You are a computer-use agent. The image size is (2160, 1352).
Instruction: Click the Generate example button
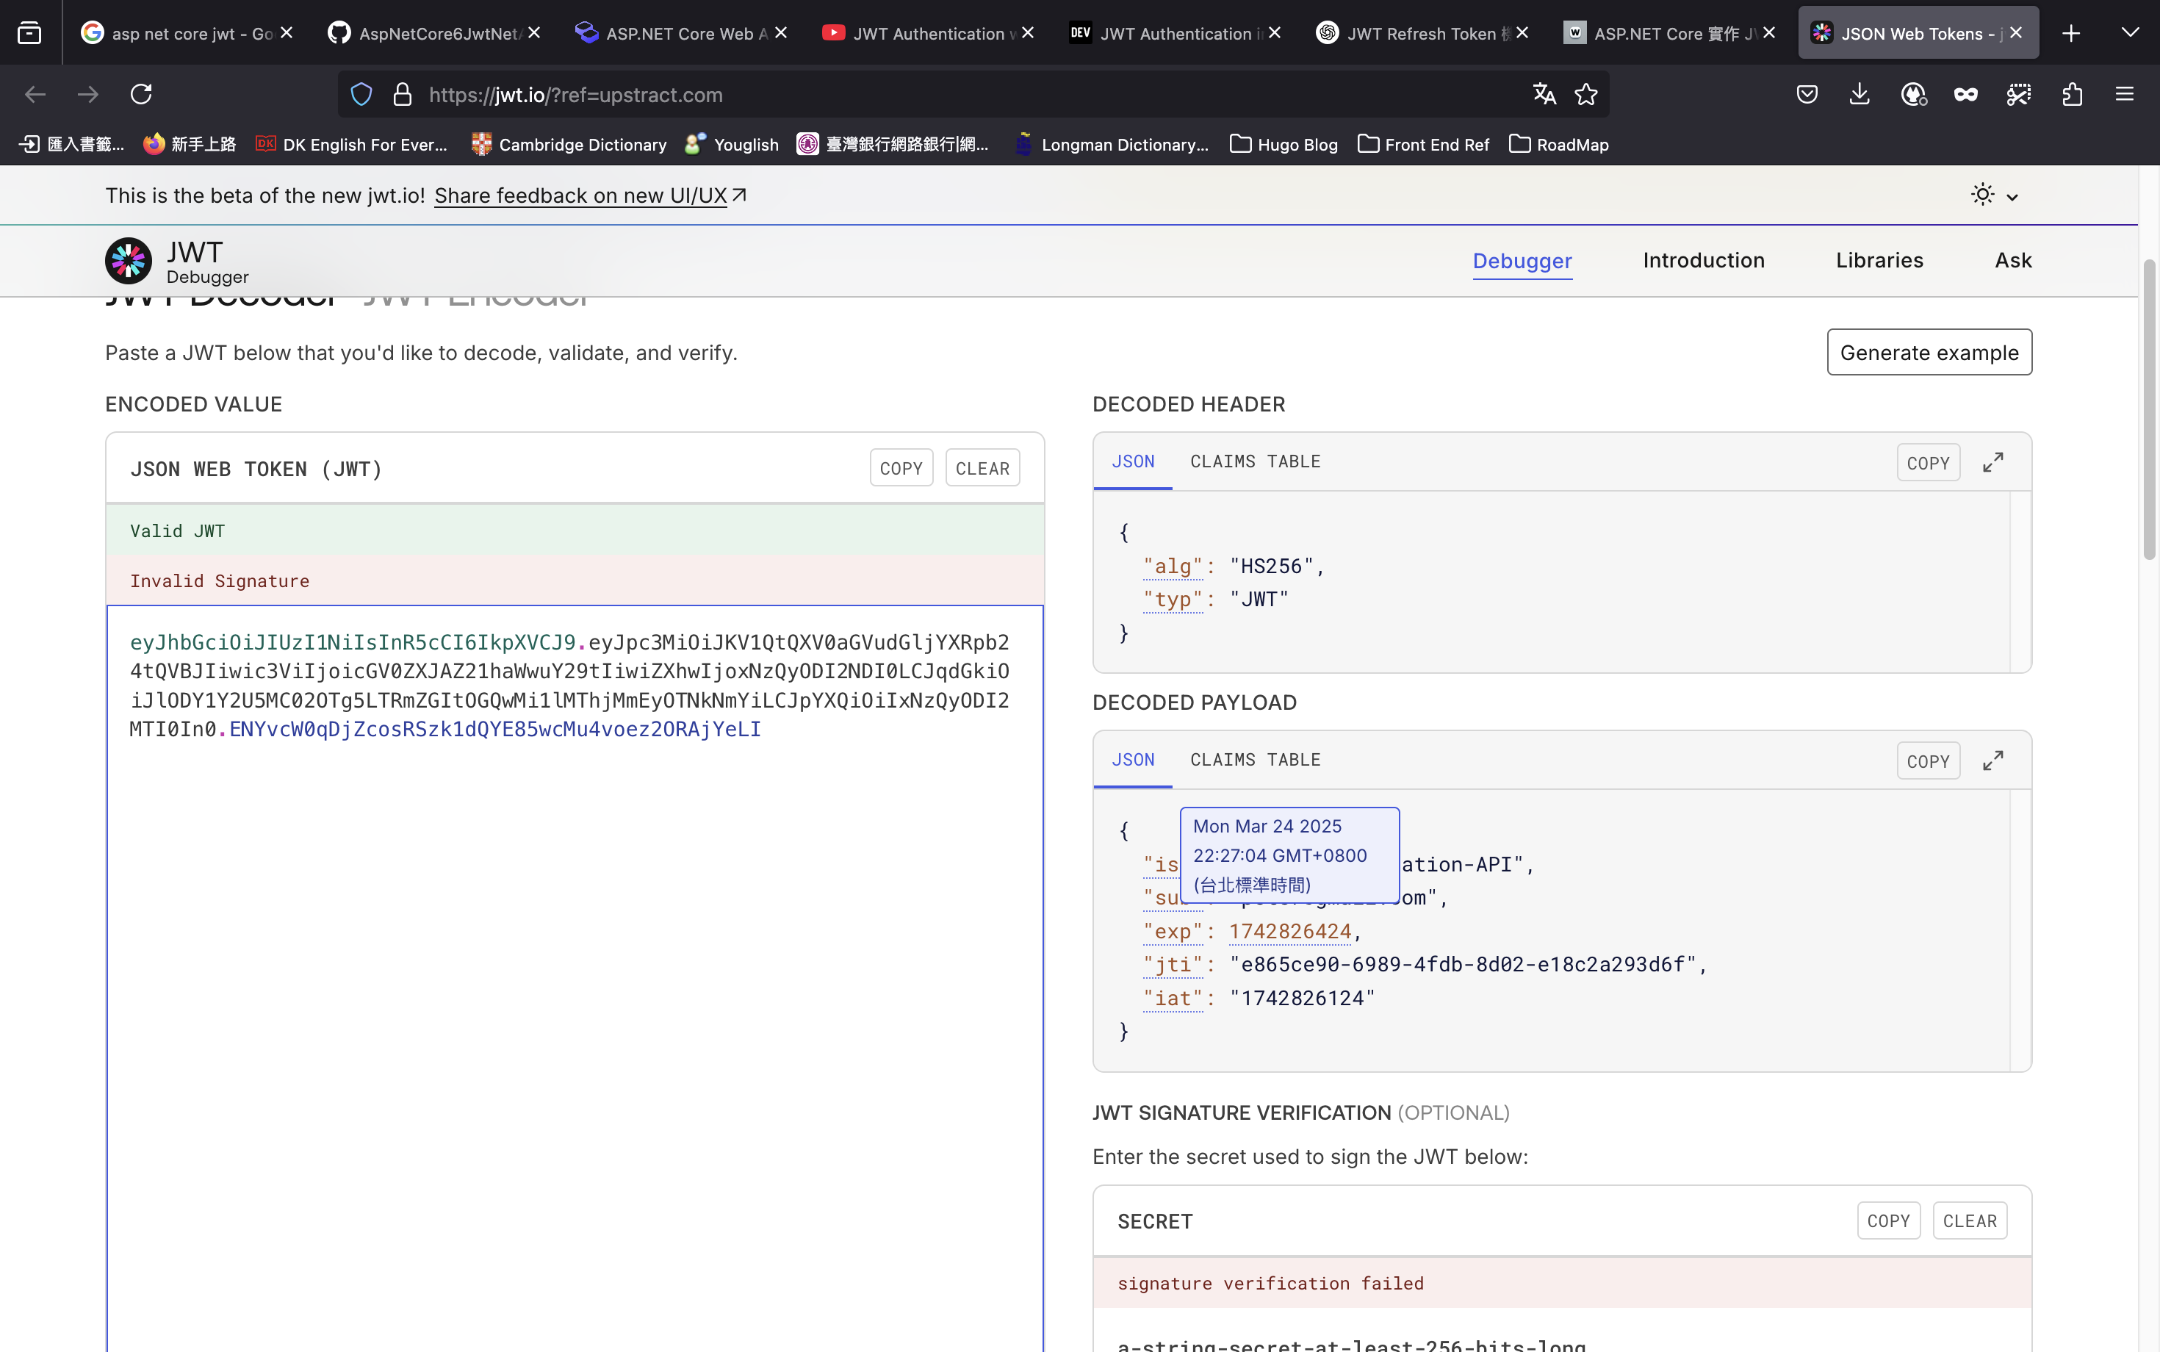point(1929,352)
